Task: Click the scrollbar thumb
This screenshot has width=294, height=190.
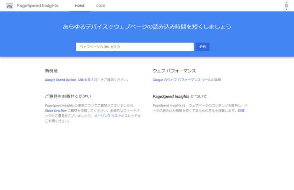Action: tap(286, 6)
